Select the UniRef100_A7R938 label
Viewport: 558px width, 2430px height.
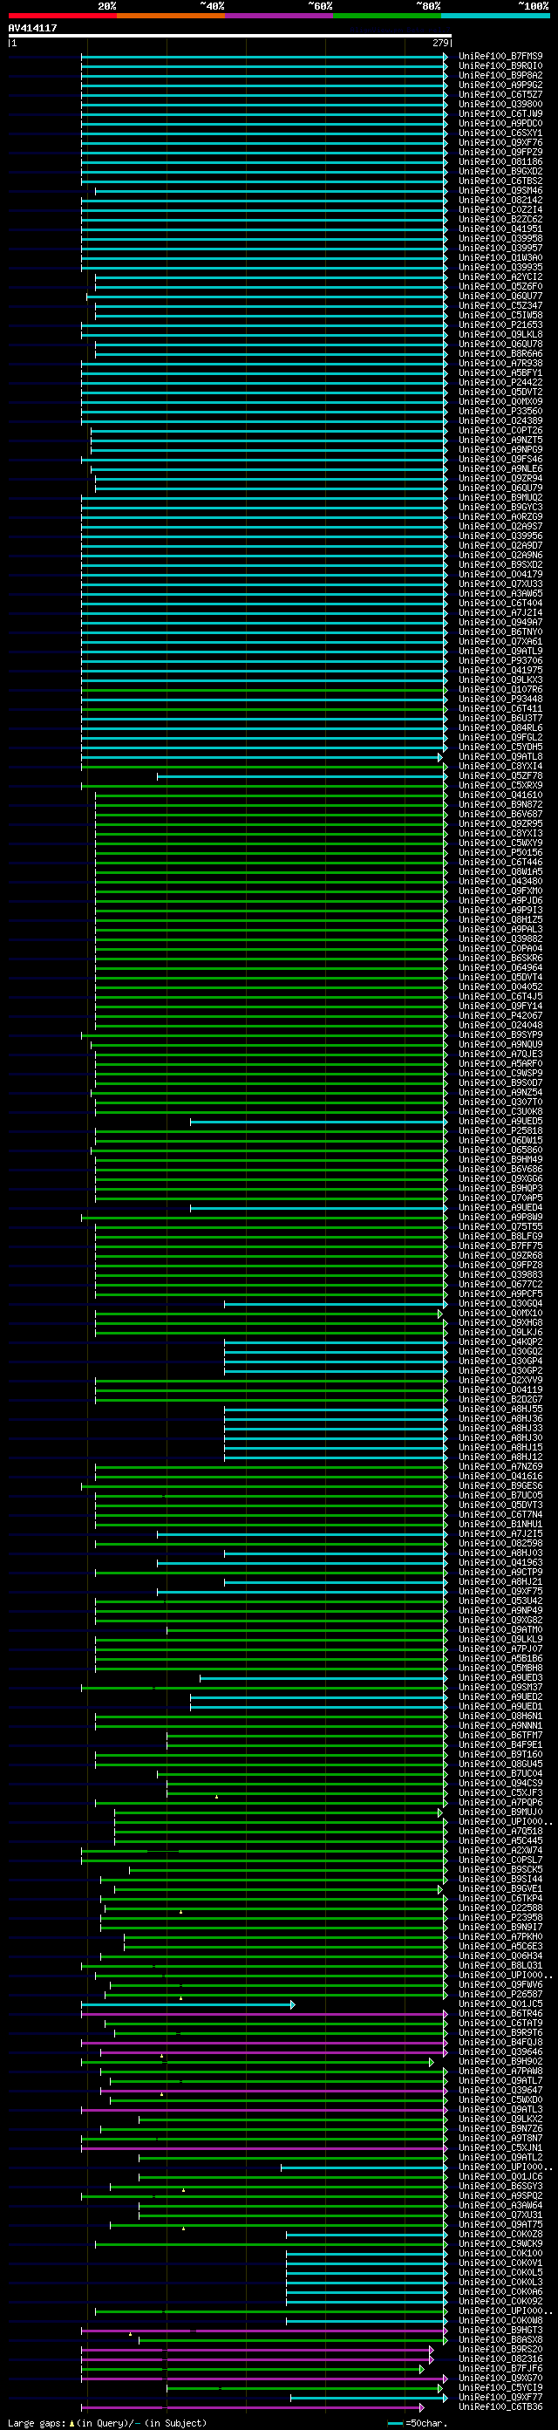click(500, 363)
